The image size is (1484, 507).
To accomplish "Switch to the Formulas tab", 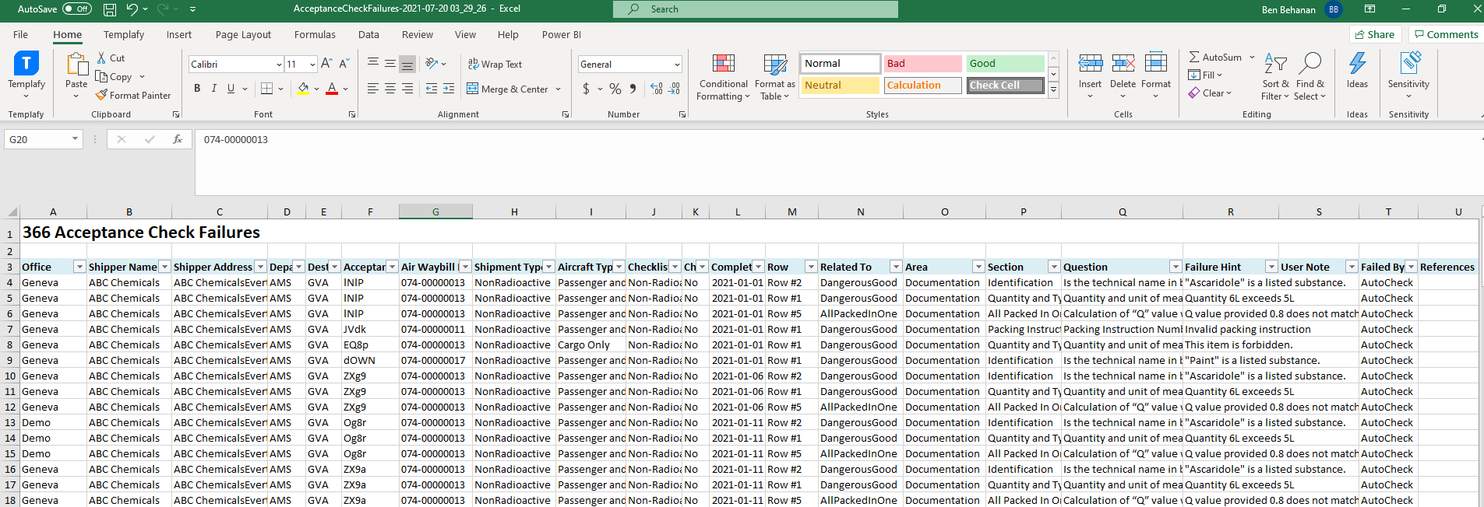I will click(x=315, y=35).
